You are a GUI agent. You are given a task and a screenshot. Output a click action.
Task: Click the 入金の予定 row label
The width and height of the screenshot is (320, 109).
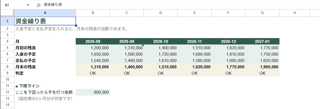[x=45, y=54]
